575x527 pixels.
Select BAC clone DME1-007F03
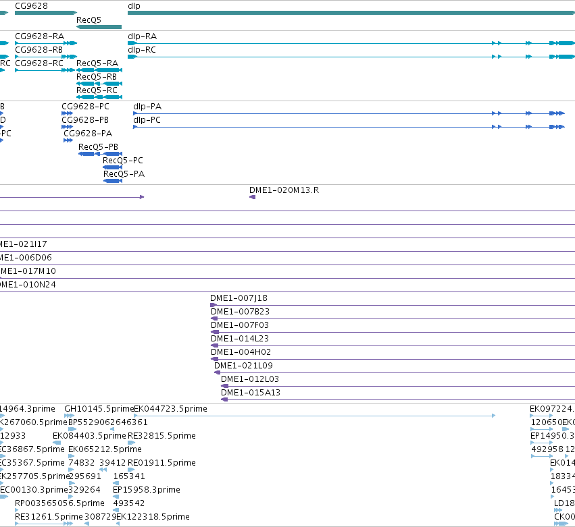pos(393,332)
